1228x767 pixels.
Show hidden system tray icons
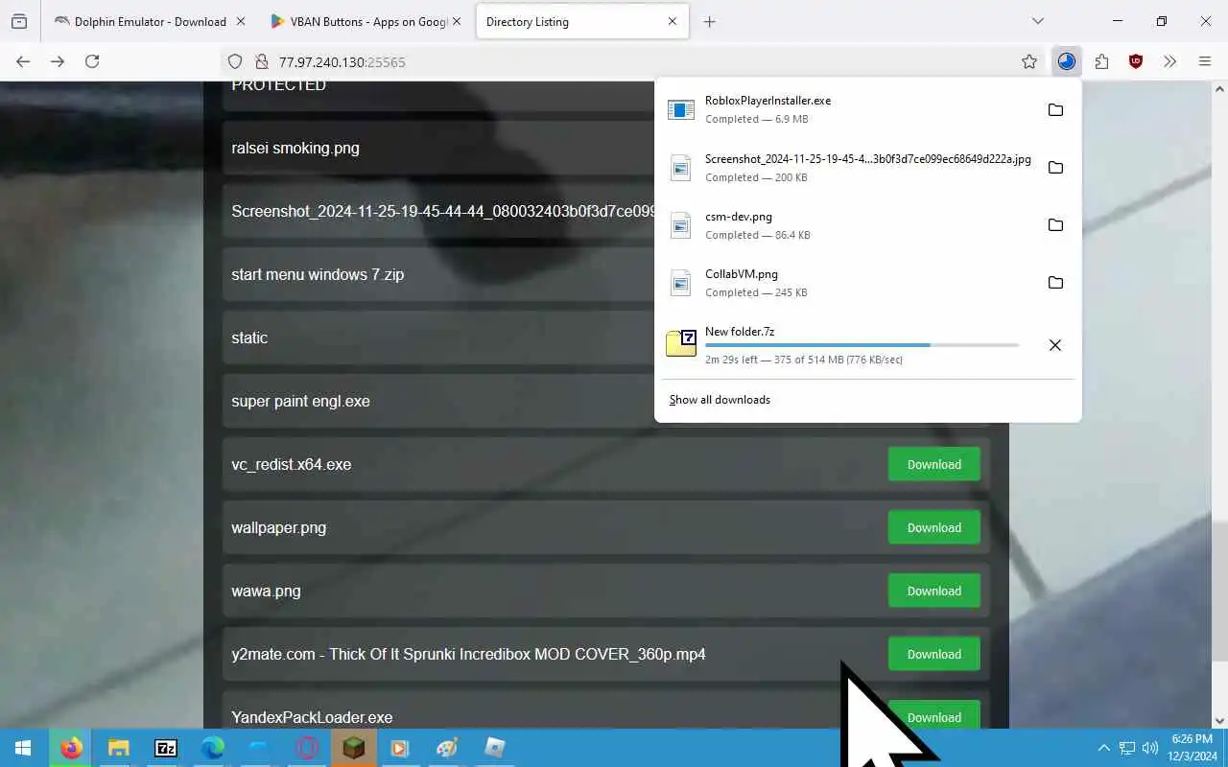click(1103, 748)
